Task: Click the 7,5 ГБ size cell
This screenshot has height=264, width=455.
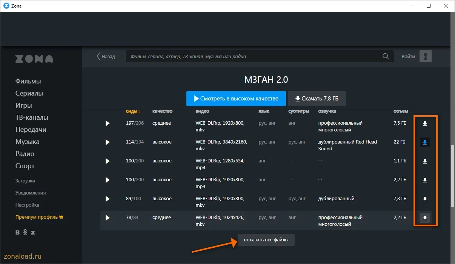Action: pyautogui.click(x=400, y=123)
